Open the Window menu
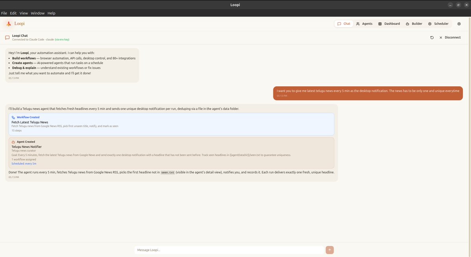471x257 pixels. (x=38, y=13)
